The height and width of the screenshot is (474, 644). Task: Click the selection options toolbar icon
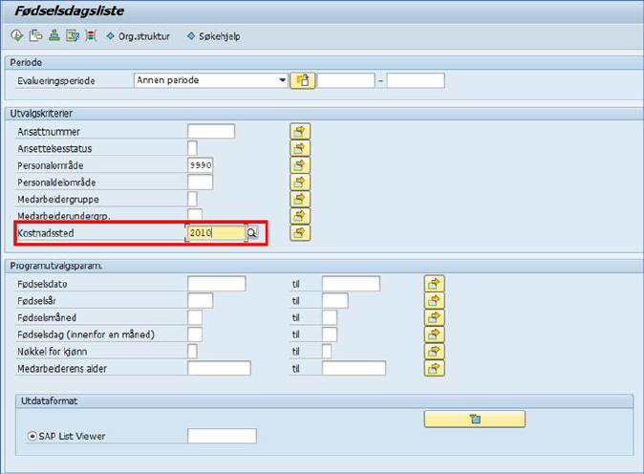[73, 35]
